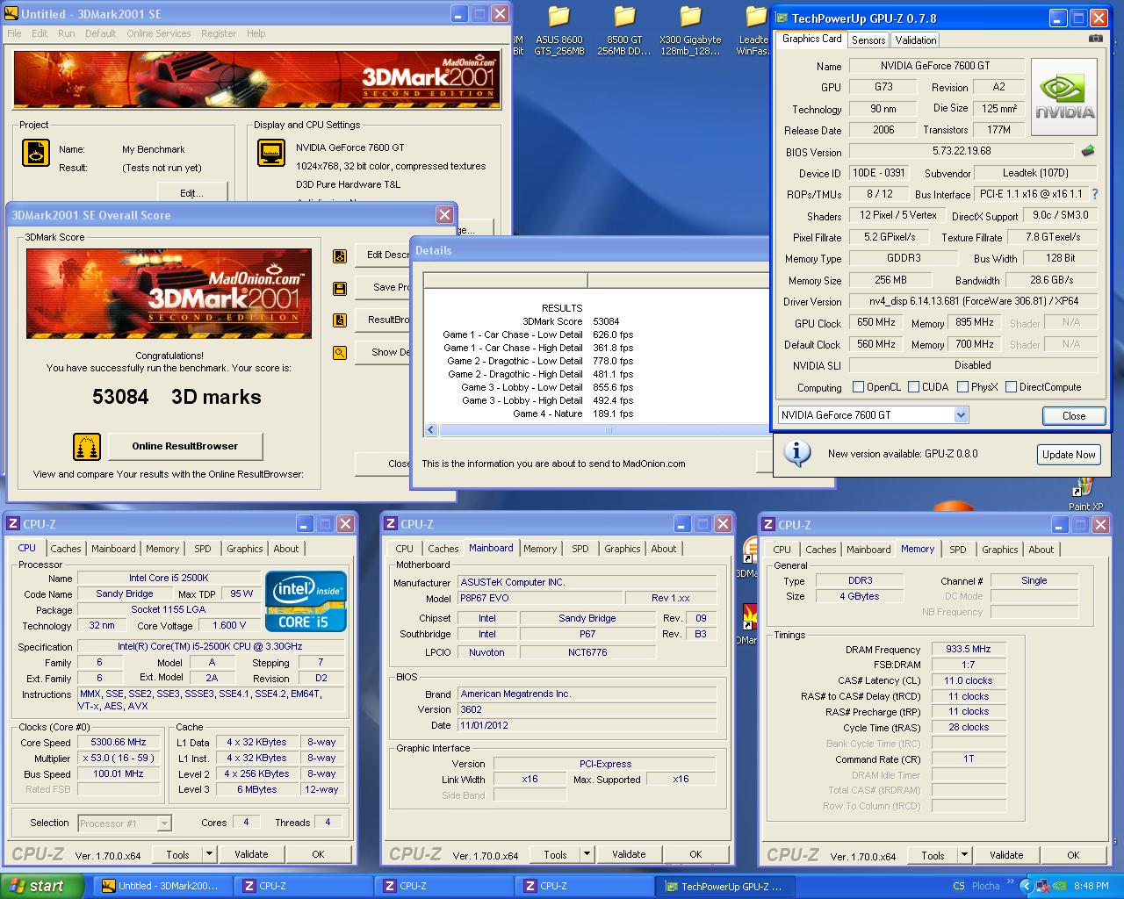Click the taskbar clock showing 8:48 PM
Screen dimensions: 1124x899
point(1091,886)
